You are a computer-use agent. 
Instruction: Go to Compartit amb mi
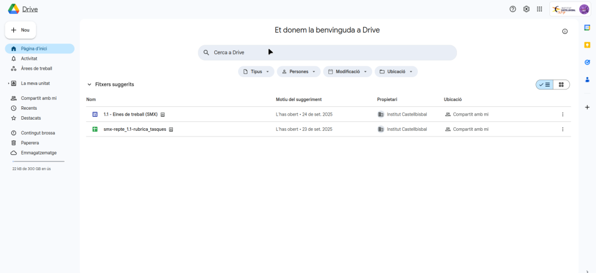38,98
